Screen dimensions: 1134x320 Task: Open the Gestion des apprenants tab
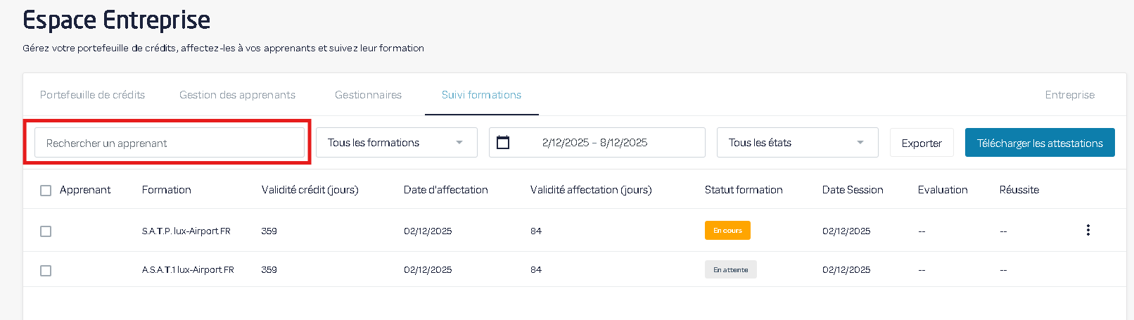coord(237,95)
